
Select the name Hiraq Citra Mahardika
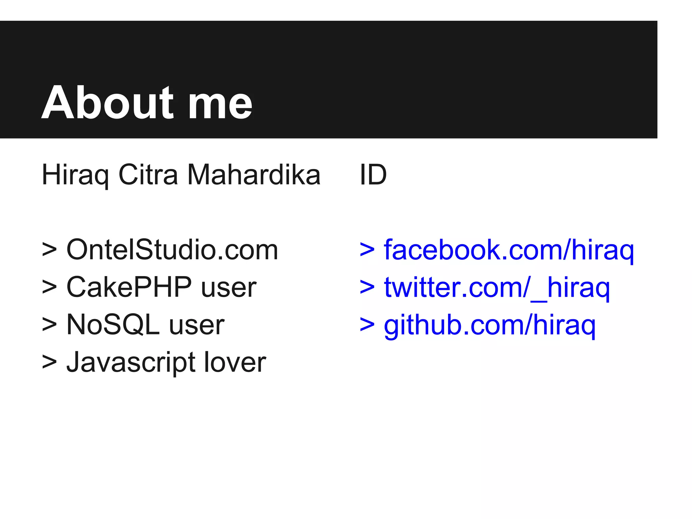(x=181, y=175)
